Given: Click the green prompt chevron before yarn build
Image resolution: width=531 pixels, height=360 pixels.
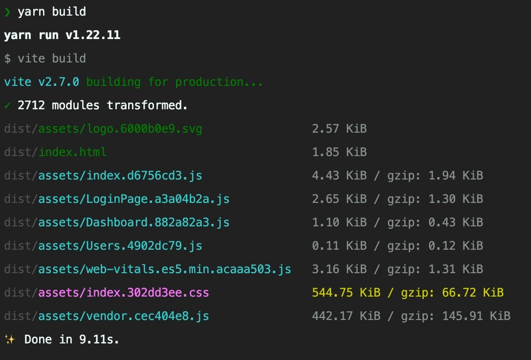Looking at the screenshot, I should [7, 12].
